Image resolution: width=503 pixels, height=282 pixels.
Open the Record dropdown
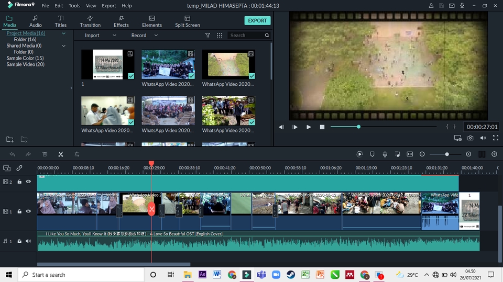click(x=145, y=35)
